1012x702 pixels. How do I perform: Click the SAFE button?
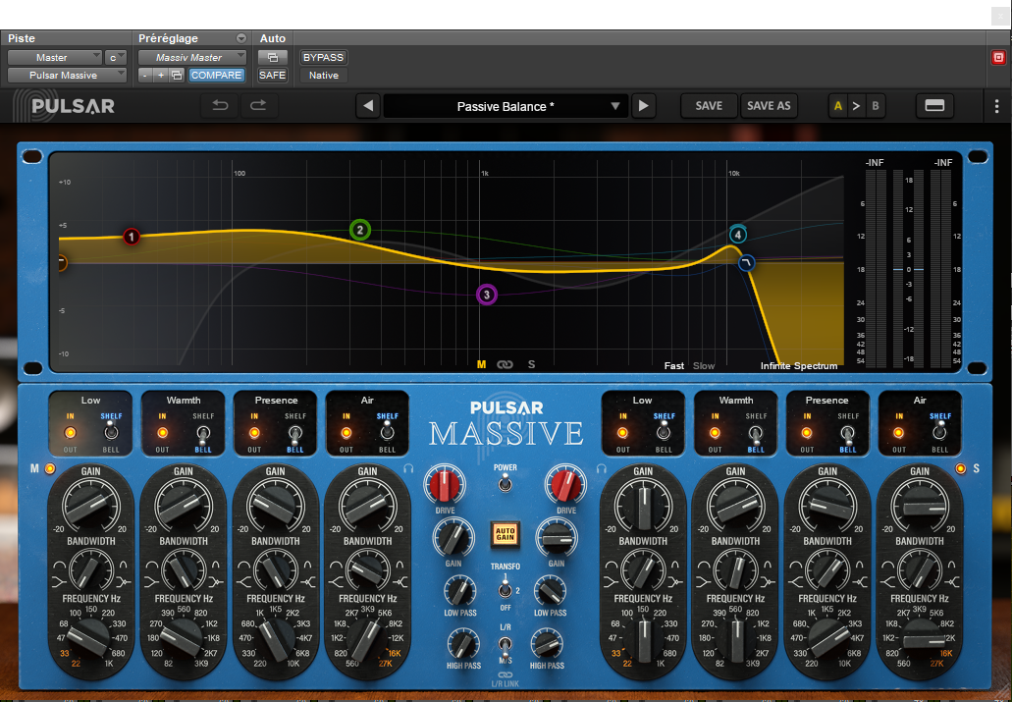click(272, 76)
